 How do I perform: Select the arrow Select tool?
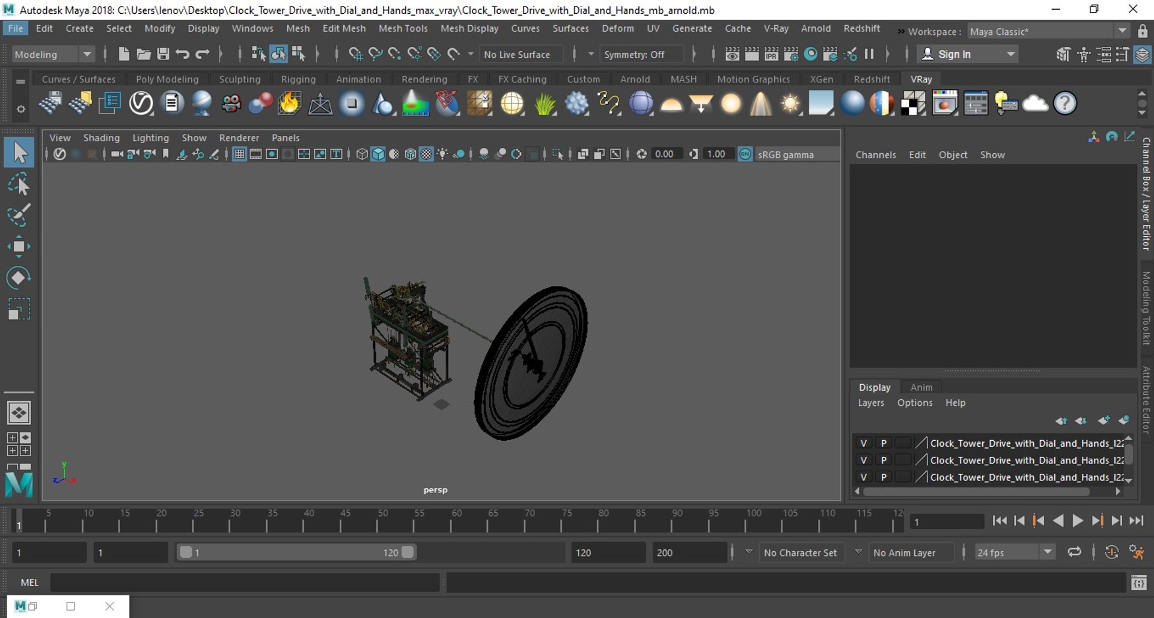19,153
